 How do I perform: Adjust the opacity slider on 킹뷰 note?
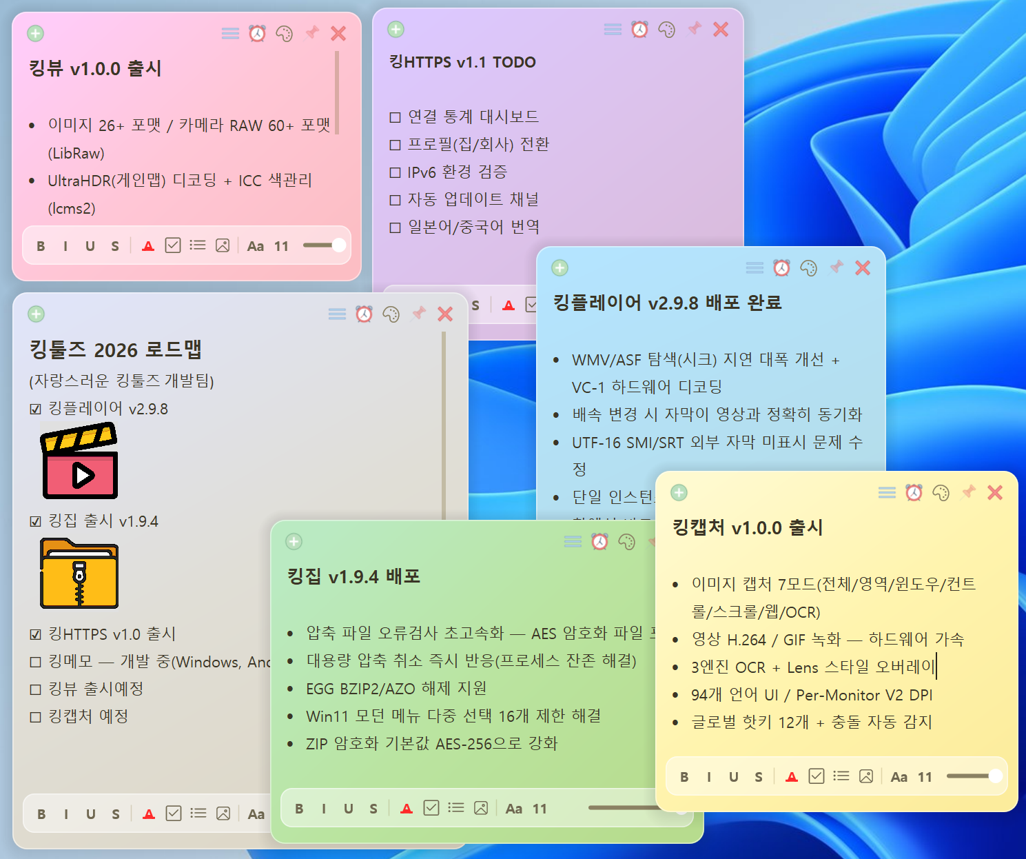click(x=324, y=245)
